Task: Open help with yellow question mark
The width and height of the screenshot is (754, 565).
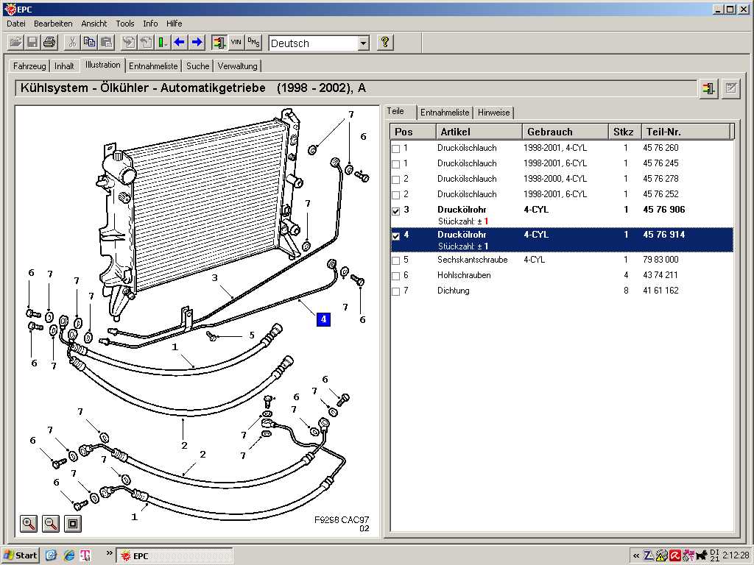Action: tap(384, 43)
